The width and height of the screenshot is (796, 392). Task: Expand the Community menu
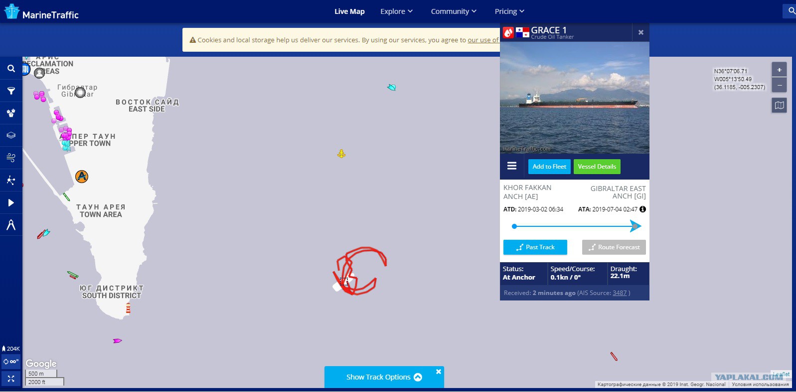[454, 11]
